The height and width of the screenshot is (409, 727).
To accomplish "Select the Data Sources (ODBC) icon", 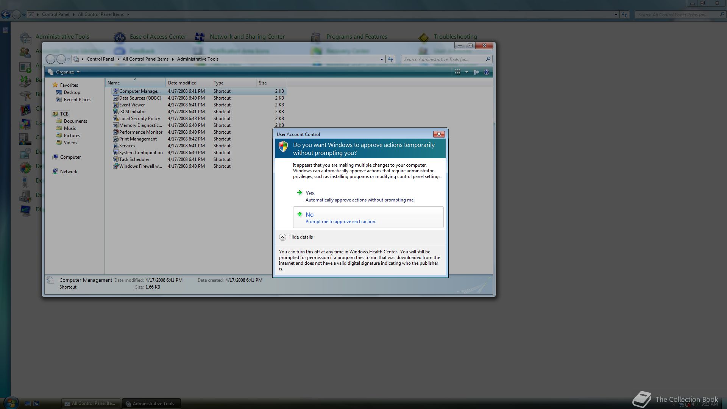I will tap(115, 98).
